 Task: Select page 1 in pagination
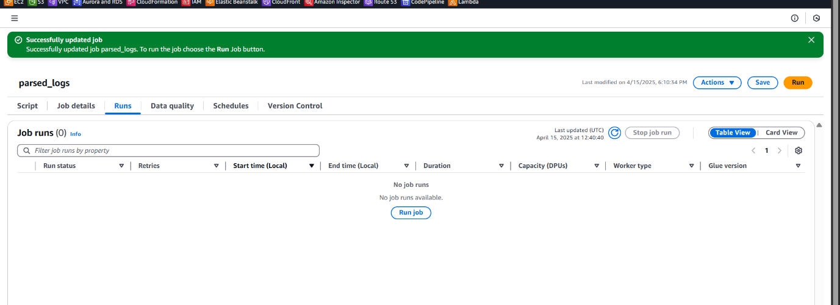pyautogui.click(x=767, y=150)
